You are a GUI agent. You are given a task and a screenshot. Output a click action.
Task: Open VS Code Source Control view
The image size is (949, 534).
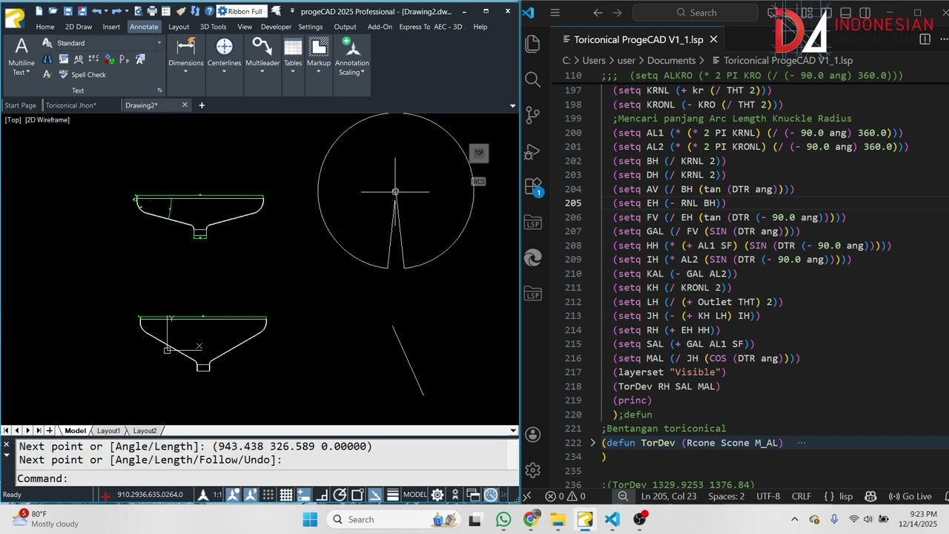click(x=532, y=114)
